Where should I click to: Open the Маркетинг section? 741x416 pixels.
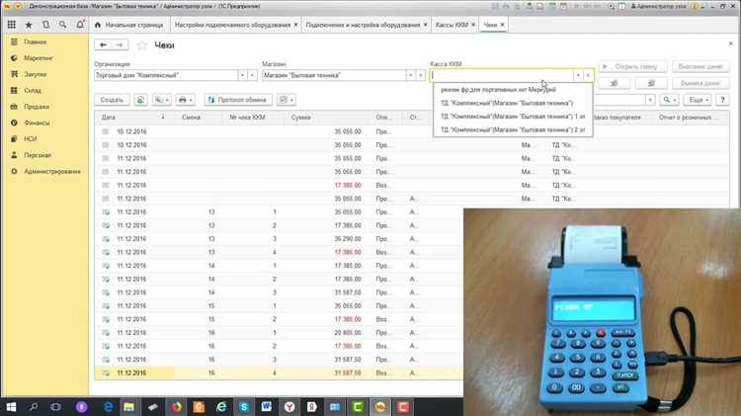pos(38,58)
